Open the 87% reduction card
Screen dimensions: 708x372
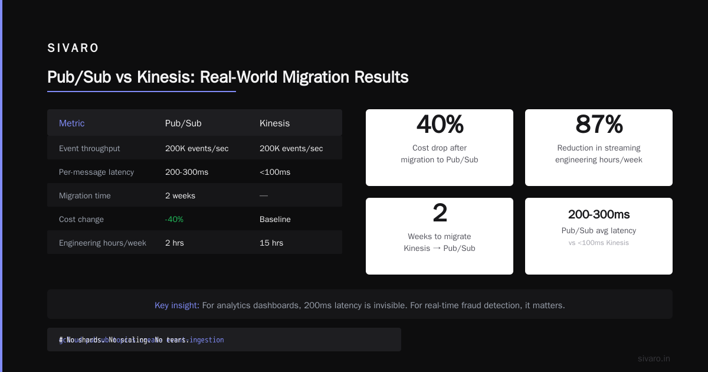click(599, 148)
